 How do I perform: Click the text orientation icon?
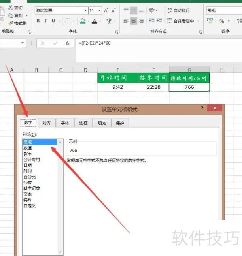click(x=151, y=10)
